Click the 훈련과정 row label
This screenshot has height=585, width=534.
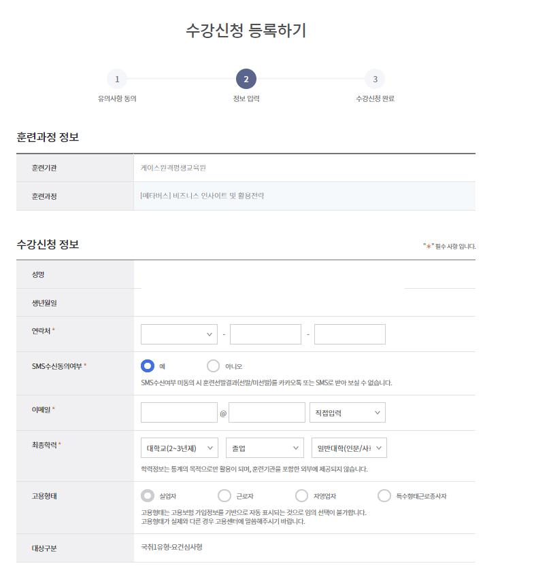click(44, 196)
